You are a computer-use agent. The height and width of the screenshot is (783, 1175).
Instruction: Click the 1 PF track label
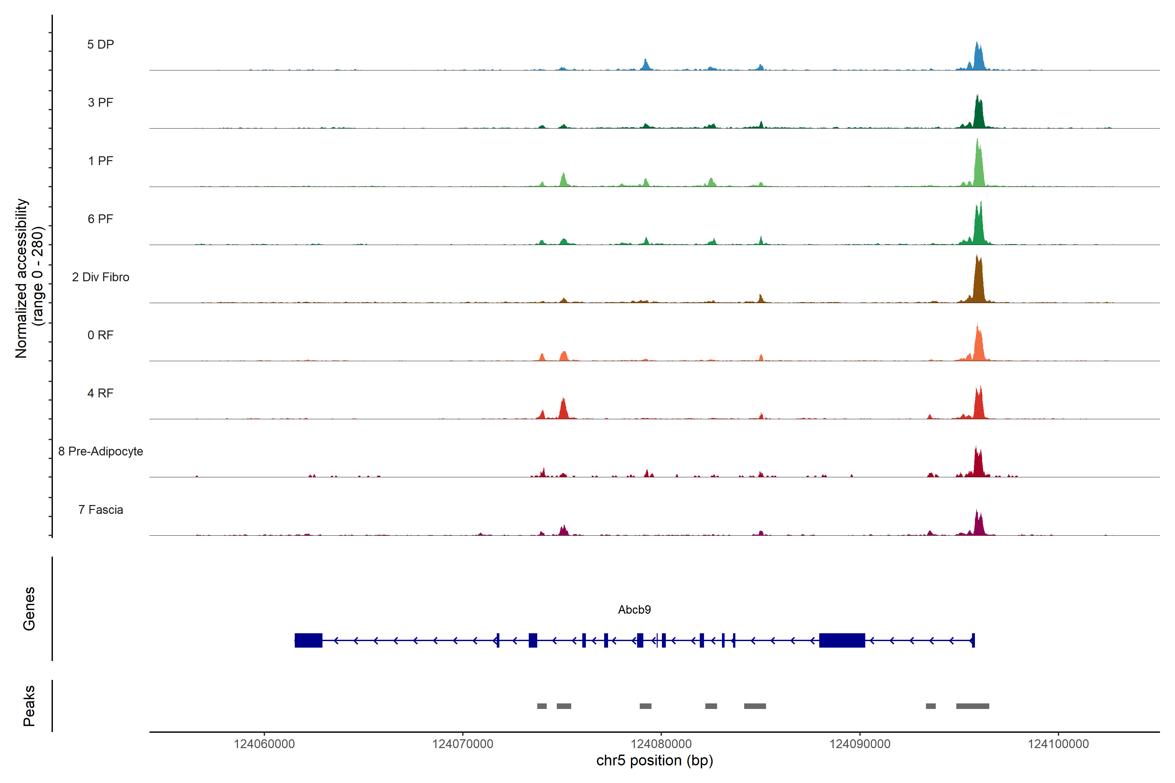click(101, 161)
